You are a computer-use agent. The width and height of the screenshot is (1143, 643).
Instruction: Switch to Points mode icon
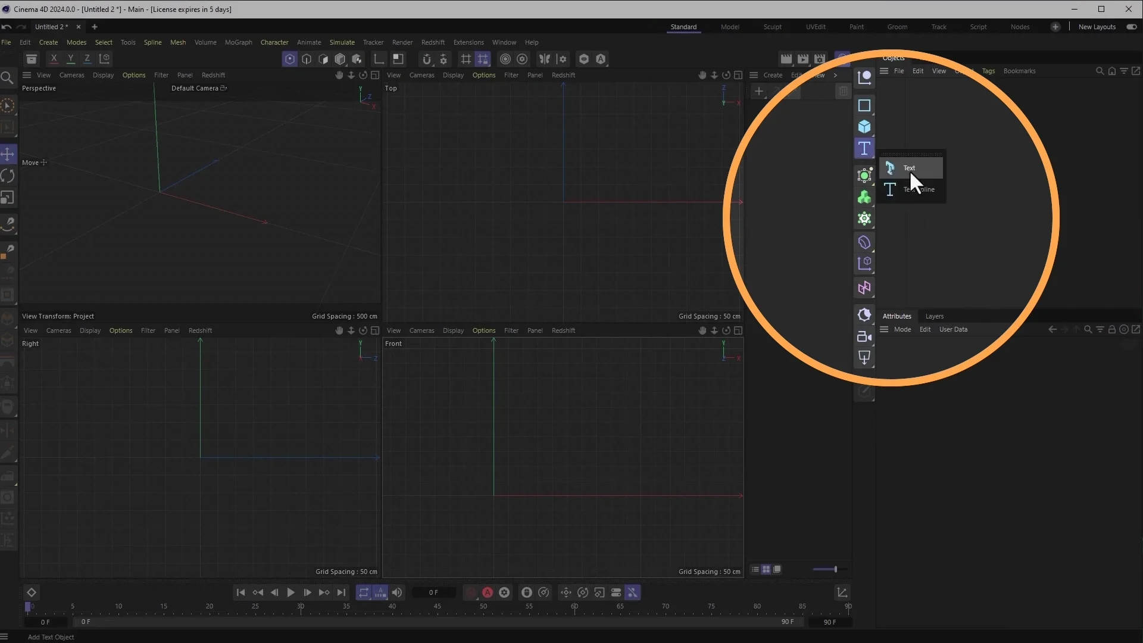[x=290, y=59]
